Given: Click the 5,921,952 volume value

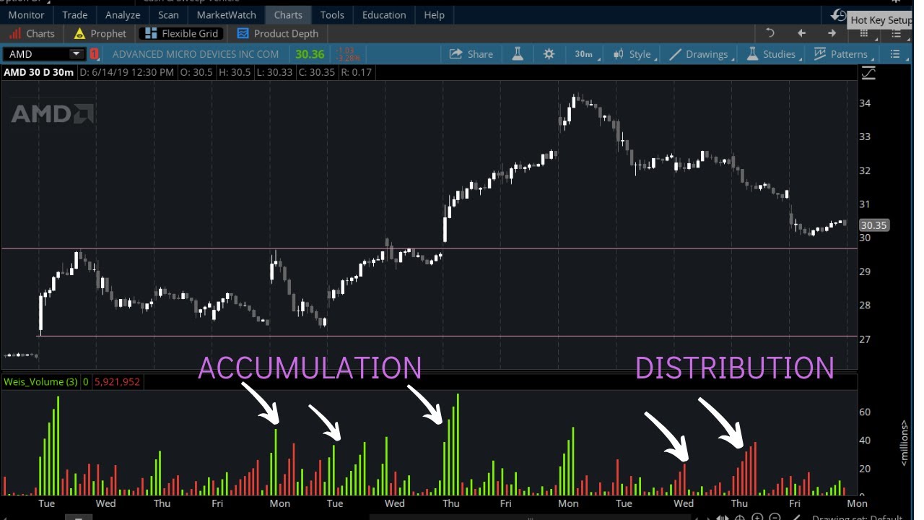Looking at the screenshot, I should click(x=117, y=381).
